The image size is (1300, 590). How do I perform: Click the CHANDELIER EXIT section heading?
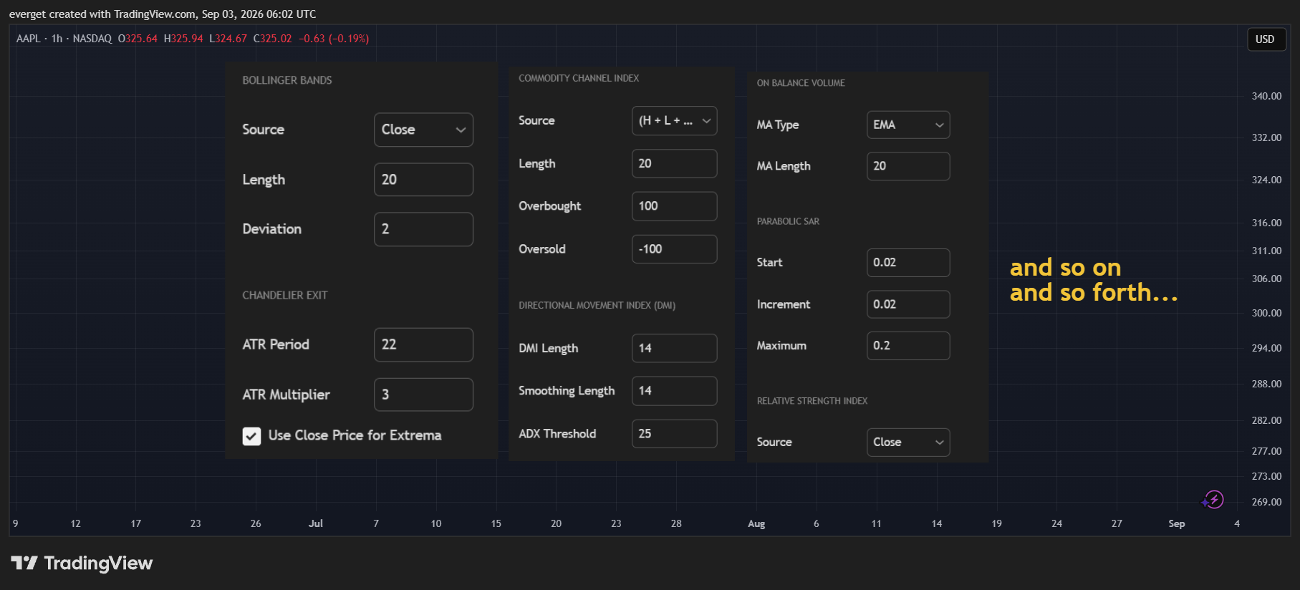[285, 295]
